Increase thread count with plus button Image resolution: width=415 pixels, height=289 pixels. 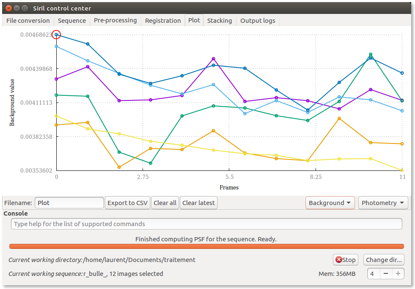point(398,274)
